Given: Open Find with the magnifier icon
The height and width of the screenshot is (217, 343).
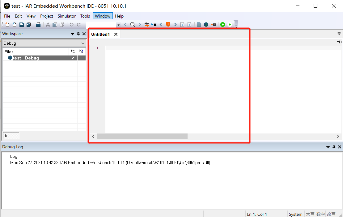Looking at the screenshot, I should click(x=133, y=24).
